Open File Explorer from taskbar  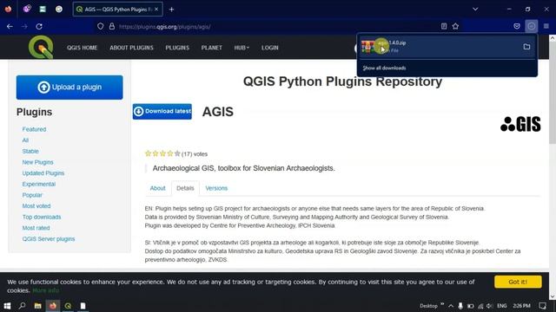coord(37,306)
